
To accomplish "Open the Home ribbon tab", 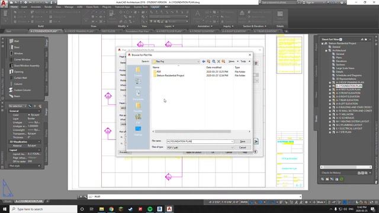I will click(x=14, y=7).
